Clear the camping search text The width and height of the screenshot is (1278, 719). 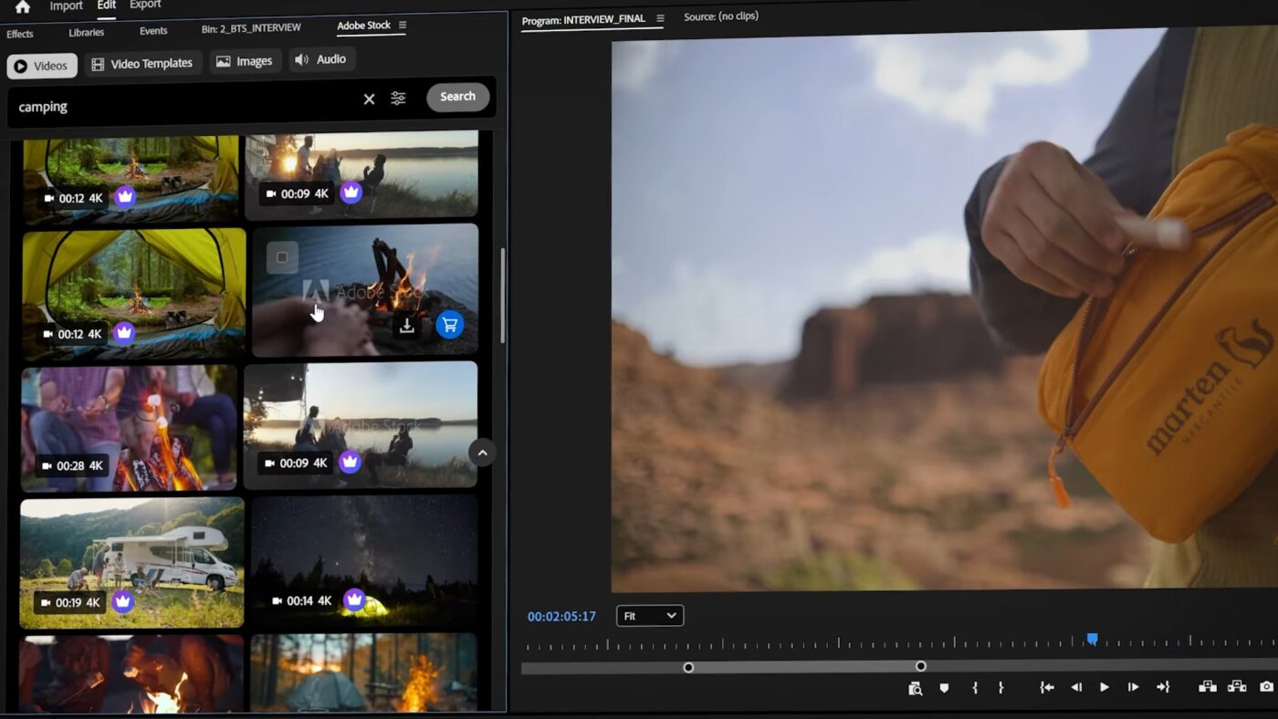point(369,99)
